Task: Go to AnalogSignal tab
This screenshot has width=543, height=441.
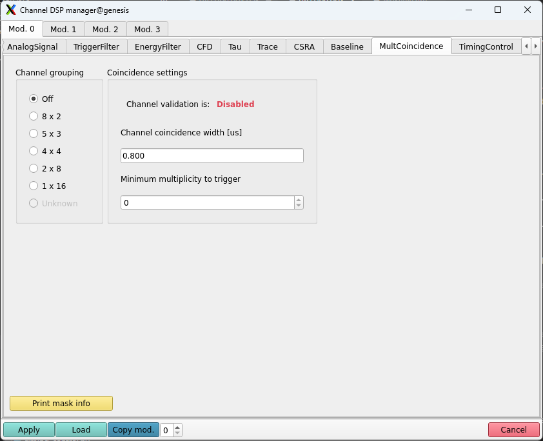Action: 33,46
